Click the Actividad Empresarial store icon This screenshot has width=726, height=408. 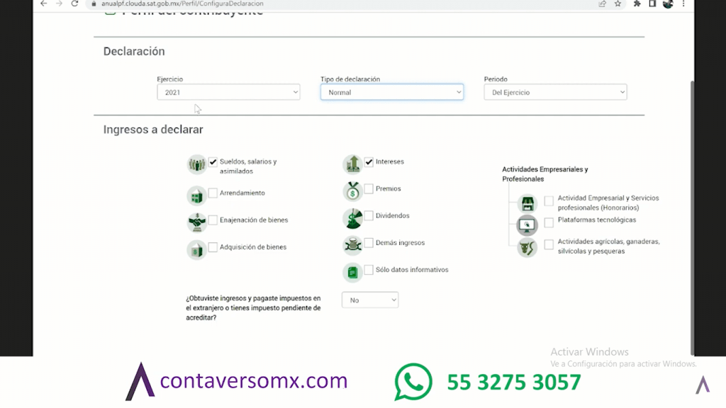527,203
